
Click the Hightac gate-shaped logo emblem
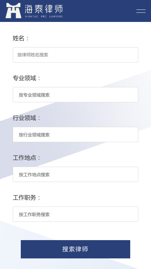click(13, 11)
